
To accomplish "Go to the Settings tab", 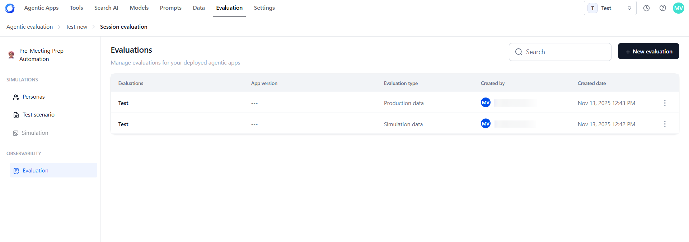I will coord(264,8).
